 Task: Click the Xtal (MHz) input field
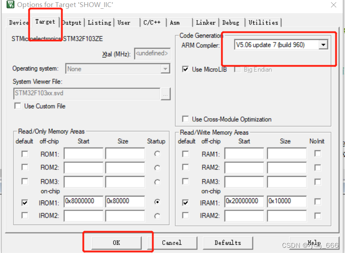(x=152, y=53)
